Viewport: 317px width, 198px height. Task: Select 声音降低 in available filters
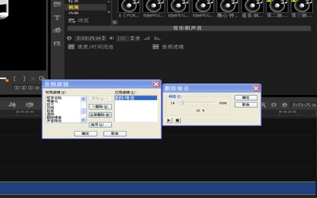tap(54, 121)
